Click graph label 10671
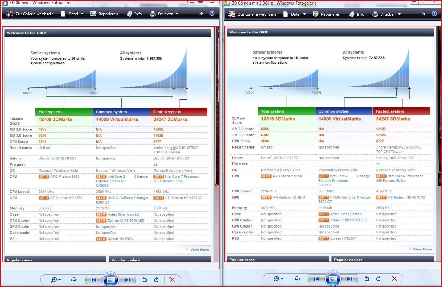This screenshot has height=287, width=442. (27, 93)
